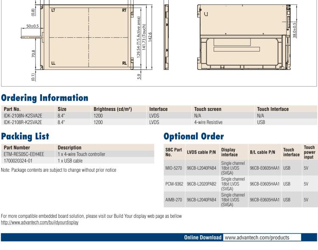Click the RL corner label in drawing
Screen dimensions: 318x250
(x=124, y=63)
